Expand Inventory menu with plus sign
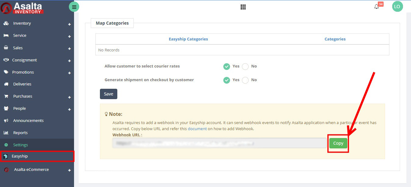Screen dimensions: 411x187 (x=69, y=24)
